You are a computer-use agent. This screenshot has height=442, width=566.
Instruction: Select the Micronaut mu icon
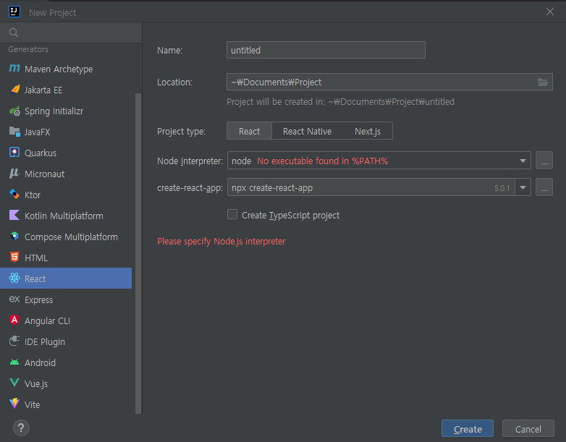[14, 173]
